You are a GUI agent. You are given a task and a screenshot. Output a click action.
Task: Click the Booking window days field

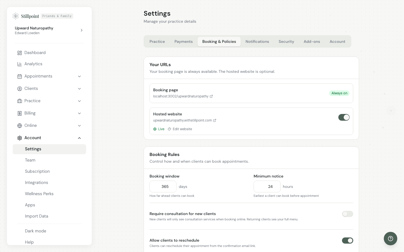pos(163,186)
